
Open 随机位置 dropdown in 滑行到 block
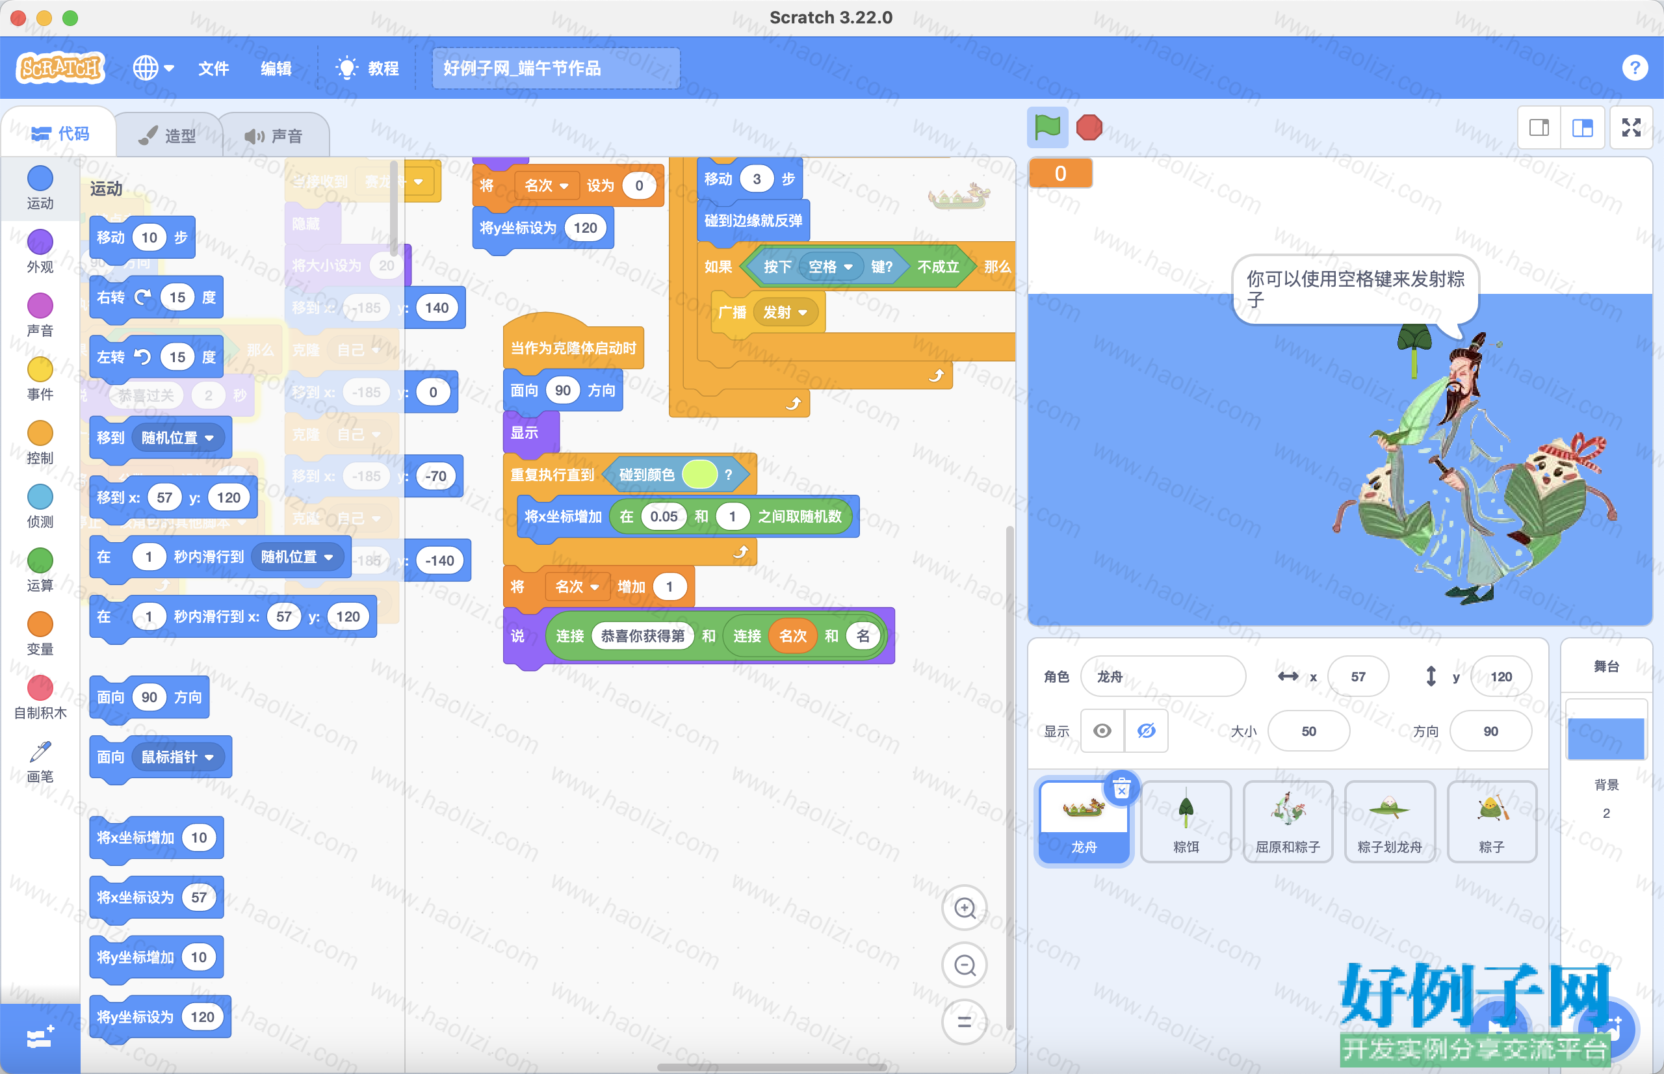click(297, 557)
